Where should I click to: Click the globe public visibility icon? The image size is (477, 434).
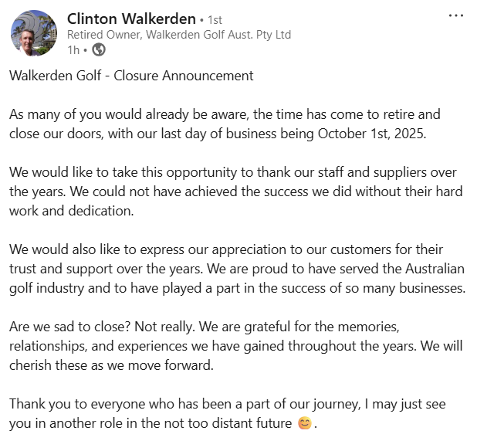(99, 50)
